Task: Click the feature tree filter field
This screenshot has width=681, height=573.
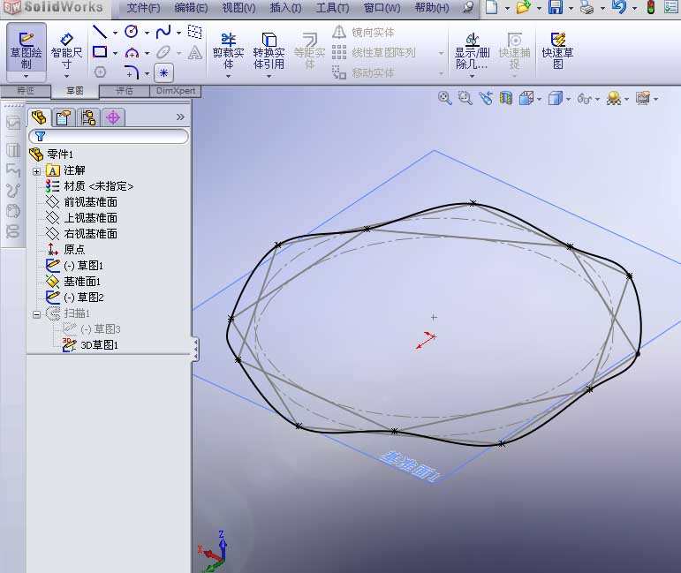Action: pos(109,136)
